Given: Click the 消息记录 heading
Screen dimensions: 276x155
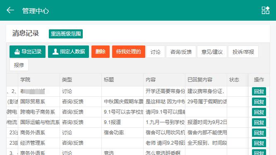Looking at the screenshot, I should click(x=26, y=33).
